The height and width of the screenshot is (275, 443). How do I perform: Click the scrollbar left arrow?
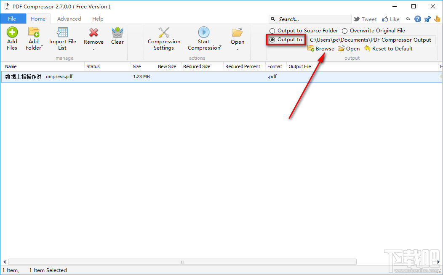click(x=4, y=262)
